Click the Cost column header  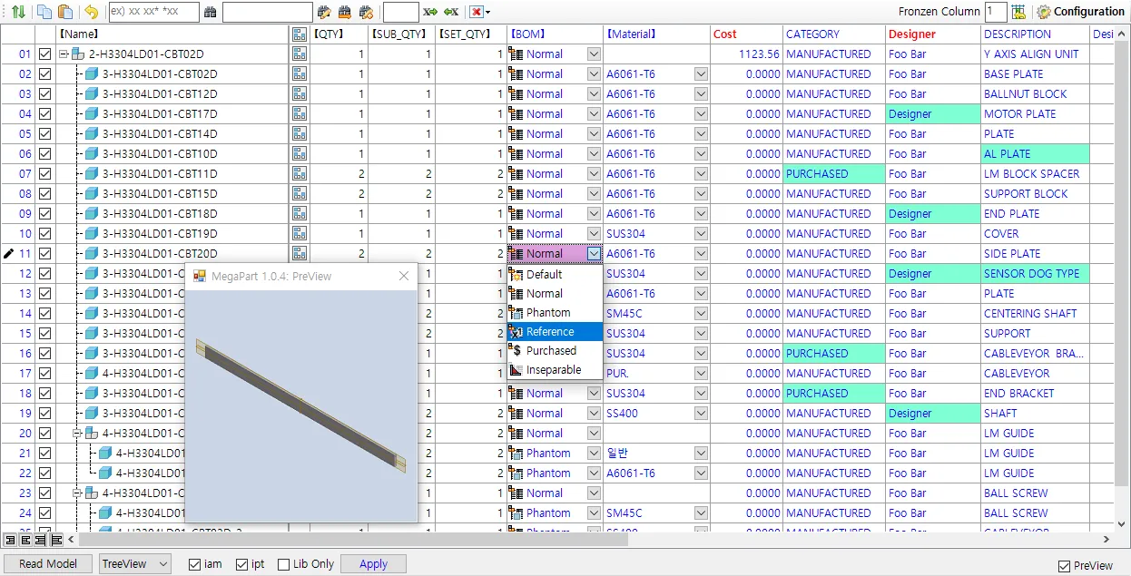(x=746, y=34)
